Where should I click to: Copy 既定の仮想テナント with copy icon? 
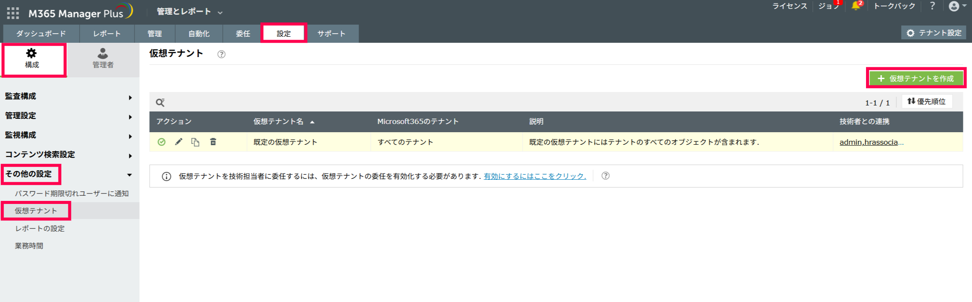tap(196, 142)
